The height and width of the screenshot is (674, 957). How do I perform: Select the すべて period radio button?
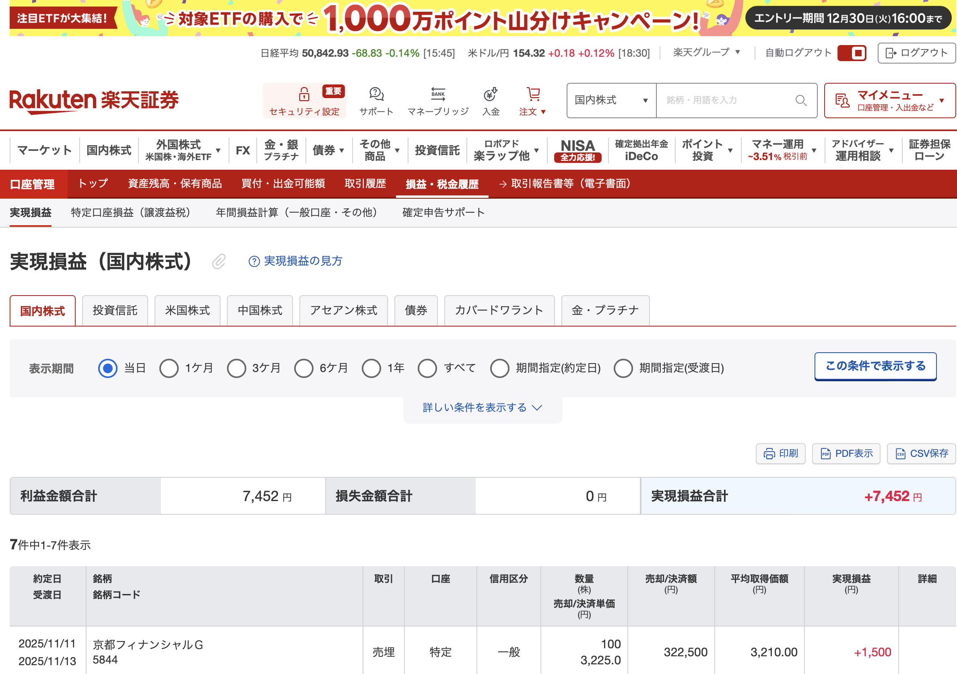click(x=427, y=368)
